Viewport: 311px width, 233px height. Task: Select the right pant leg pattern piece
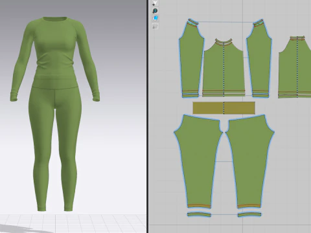(250, 162)
